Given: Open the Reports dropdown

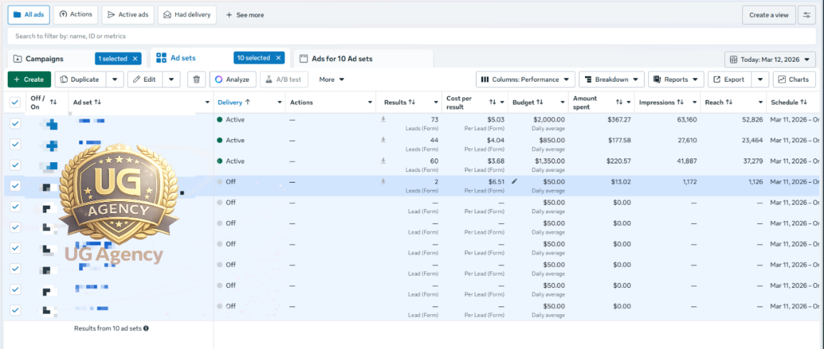Looking at the screenshot, I should pyautogui.click(x=676, y=79).
